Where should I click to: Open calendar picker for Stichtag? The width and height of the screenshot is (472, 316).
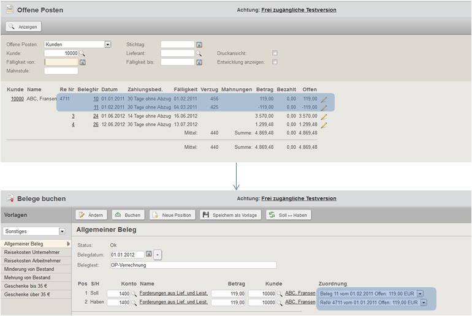199,45
